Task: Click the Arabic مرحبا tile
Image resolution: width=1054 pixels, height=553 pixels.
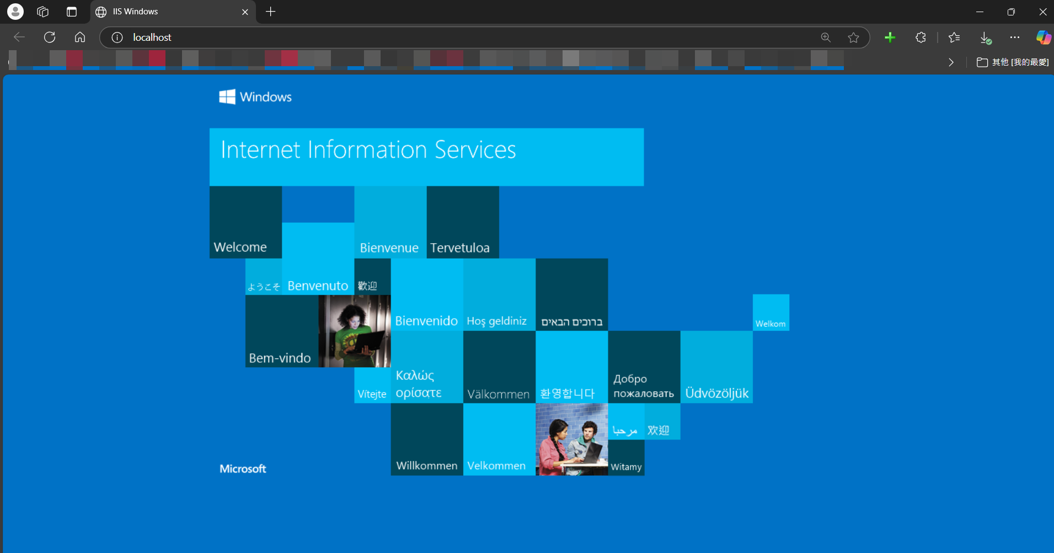Action: pos(626,422)
